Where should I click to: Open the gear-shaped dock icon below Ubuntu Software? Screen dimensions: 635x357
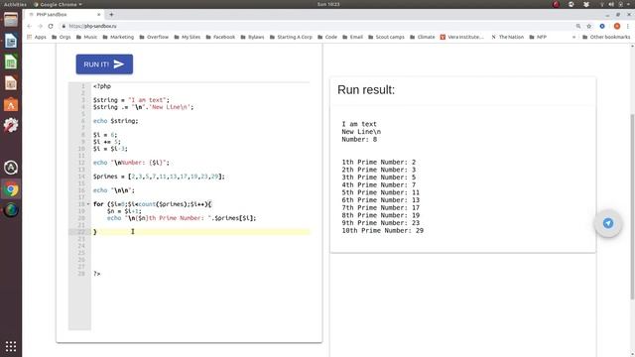point(11,126)
